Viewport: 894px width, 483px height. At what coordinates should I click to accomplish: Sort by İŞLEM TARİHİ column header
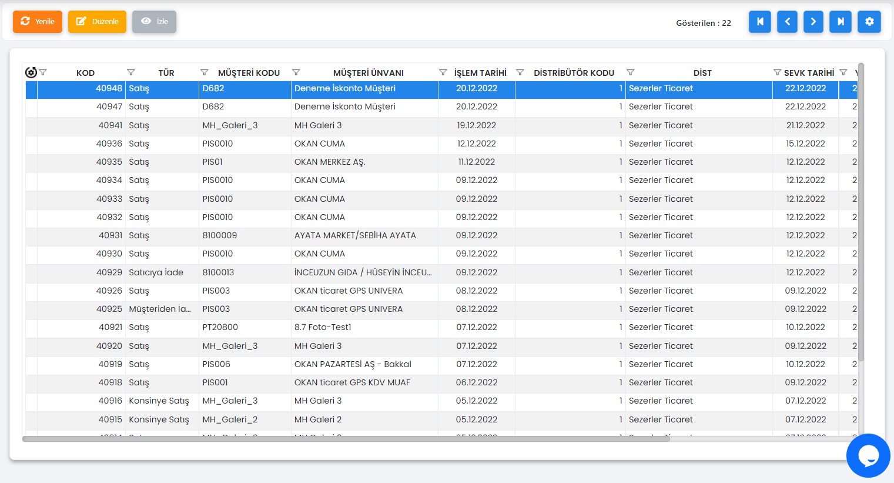tap(480, 73)
